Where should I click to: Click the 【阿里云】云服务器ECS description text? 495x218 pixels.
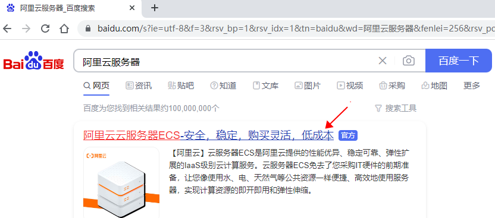[x=289, y=172]
